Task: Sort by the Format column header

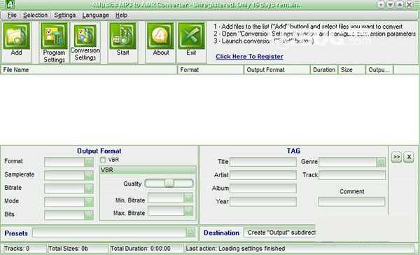Action: [x=211, y=70]
